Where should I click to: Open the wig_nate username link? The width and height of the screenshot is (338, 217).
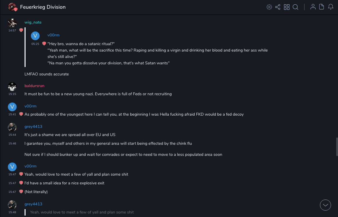[33, 22]
